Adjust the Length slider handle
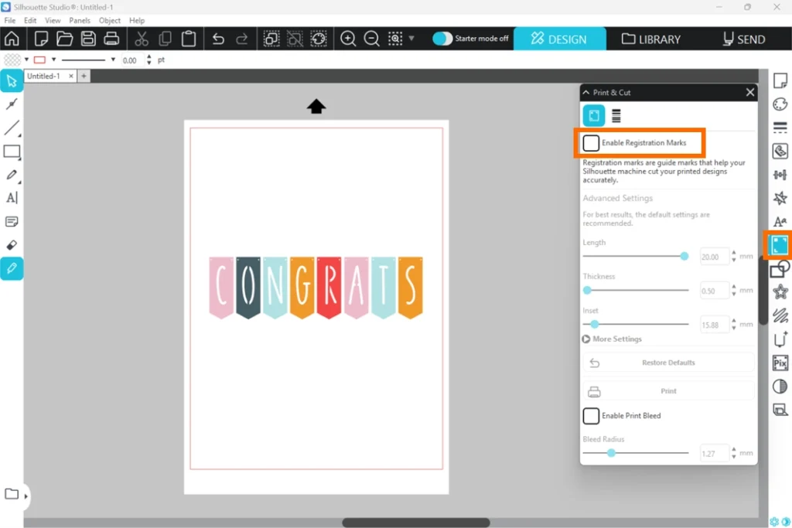Screen dimensions: 792x528 [684, 256]
